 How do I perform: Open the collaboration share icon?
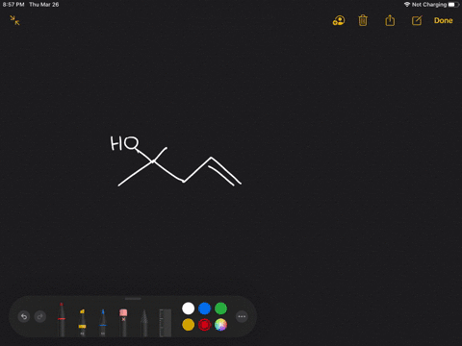(339, 20)
